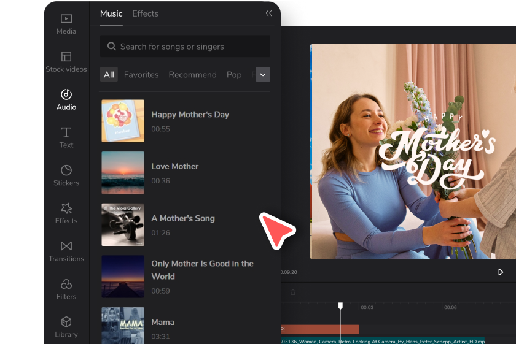516x344 pixels.
Task: Select the Pop category filter
Action: pos(234,75)
